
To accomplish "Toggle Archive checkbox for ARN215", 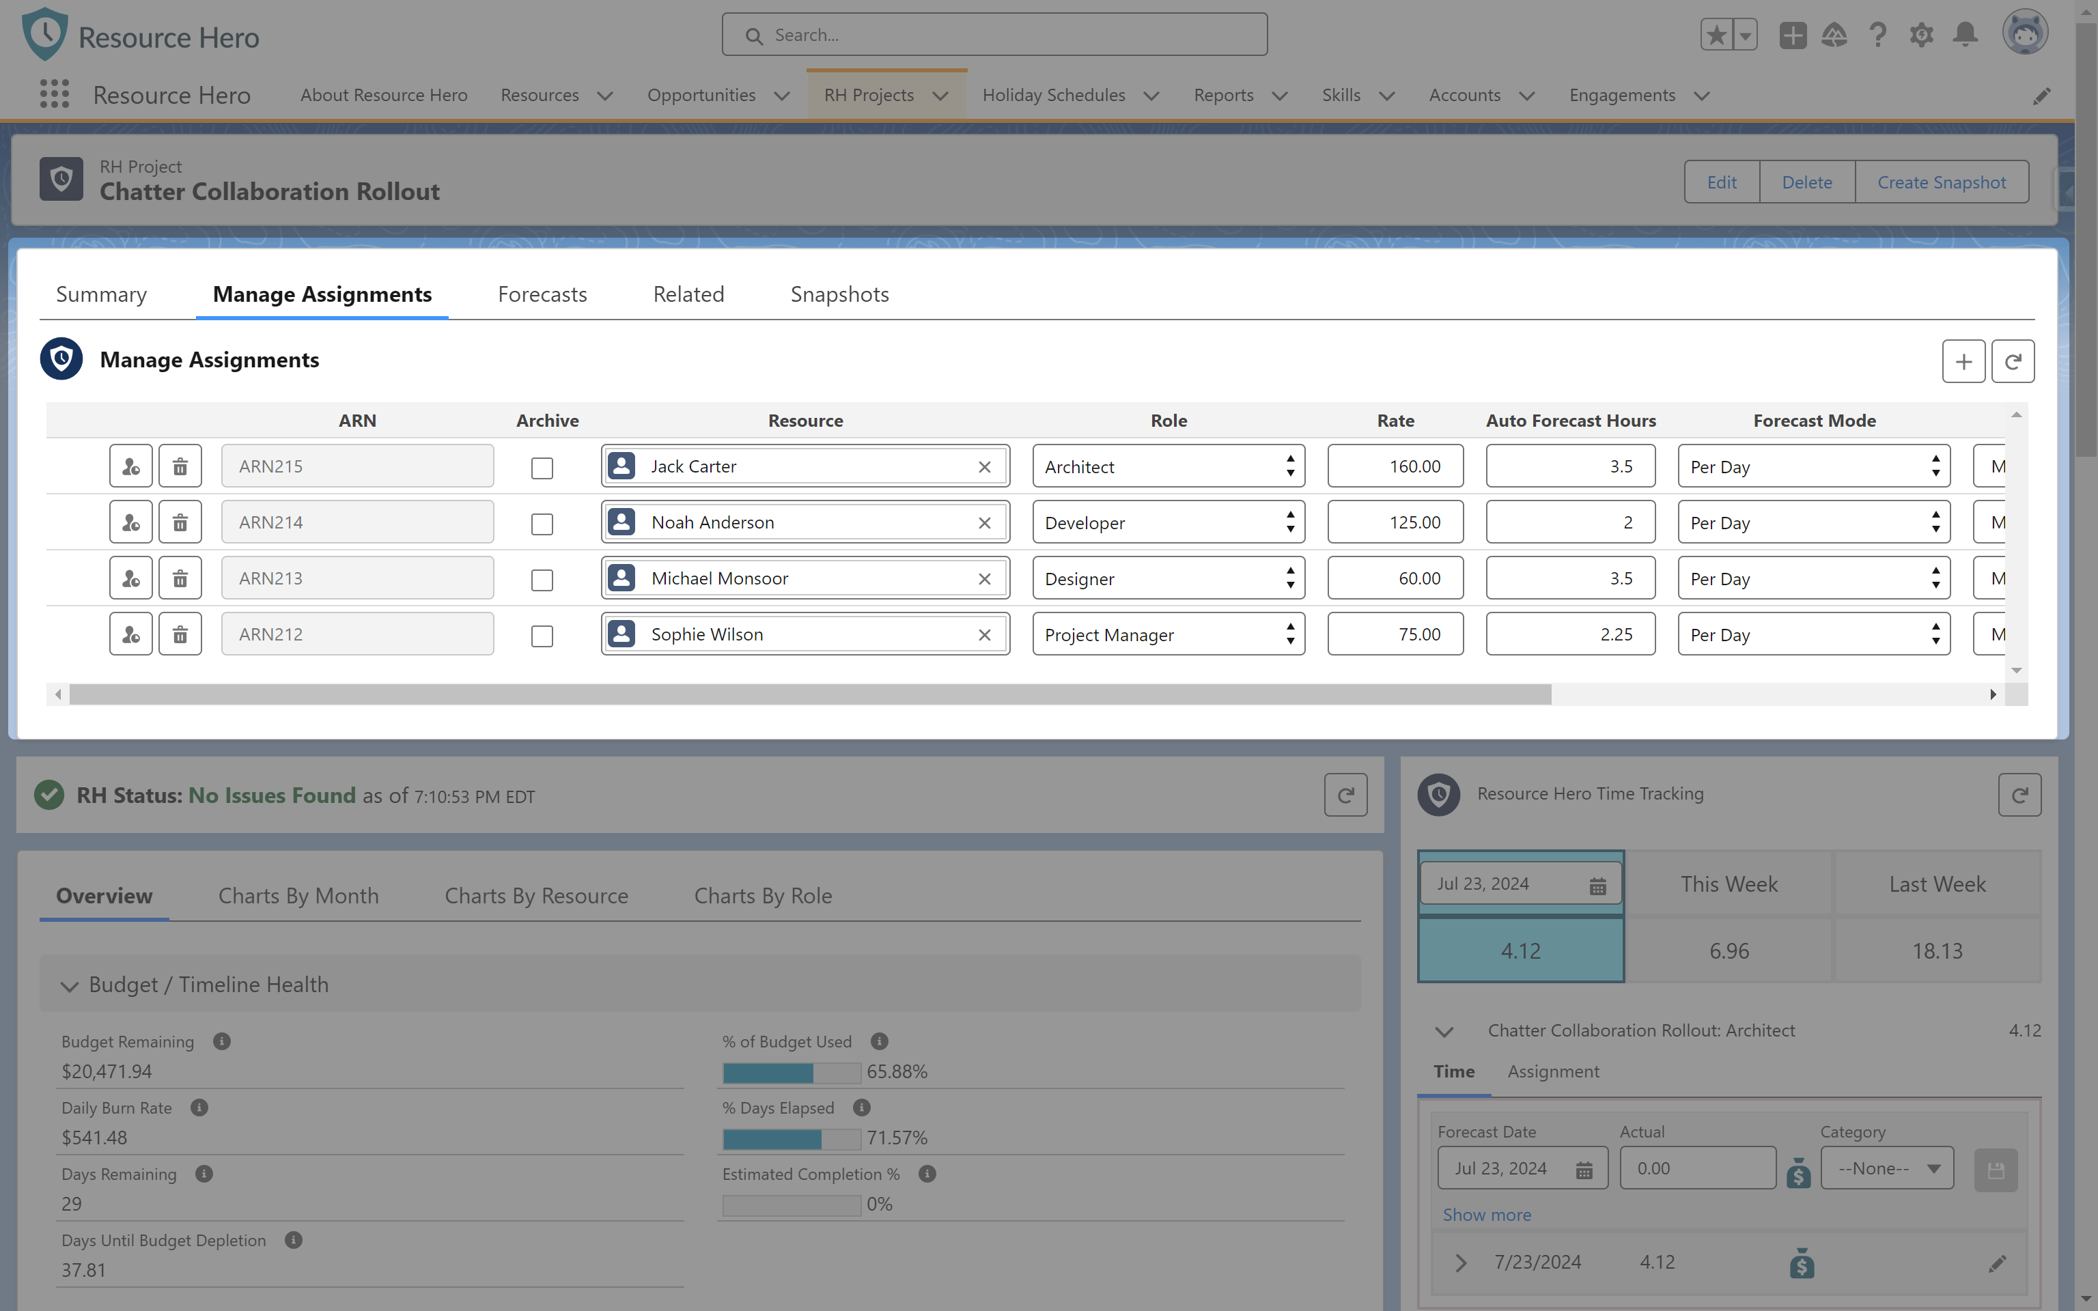I will coord(542,468).
